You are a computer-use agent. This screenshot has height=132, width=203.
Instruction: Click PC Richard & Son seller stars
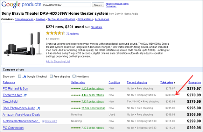(x=76, y=89)
